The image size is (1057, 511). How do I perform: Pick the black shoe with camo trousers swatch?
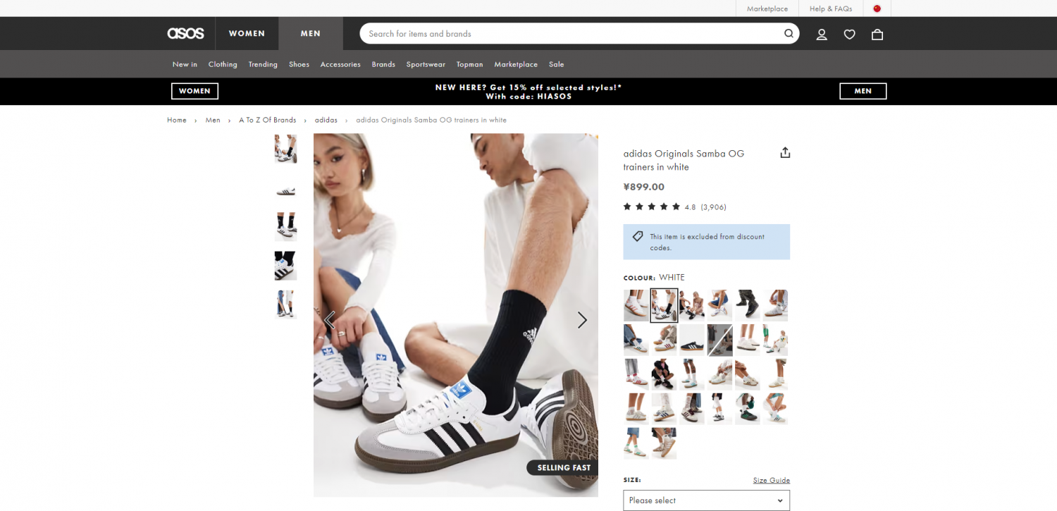pyautogui.click(x=747, y=305)
